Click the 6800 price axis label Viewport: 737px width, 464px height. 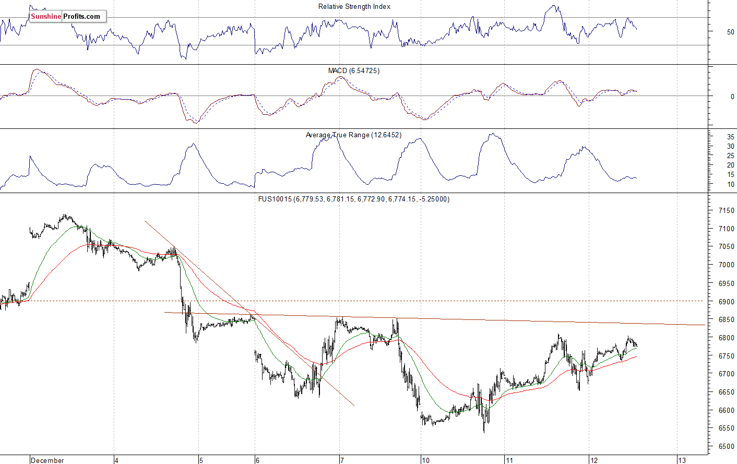(x=727, y=338)
